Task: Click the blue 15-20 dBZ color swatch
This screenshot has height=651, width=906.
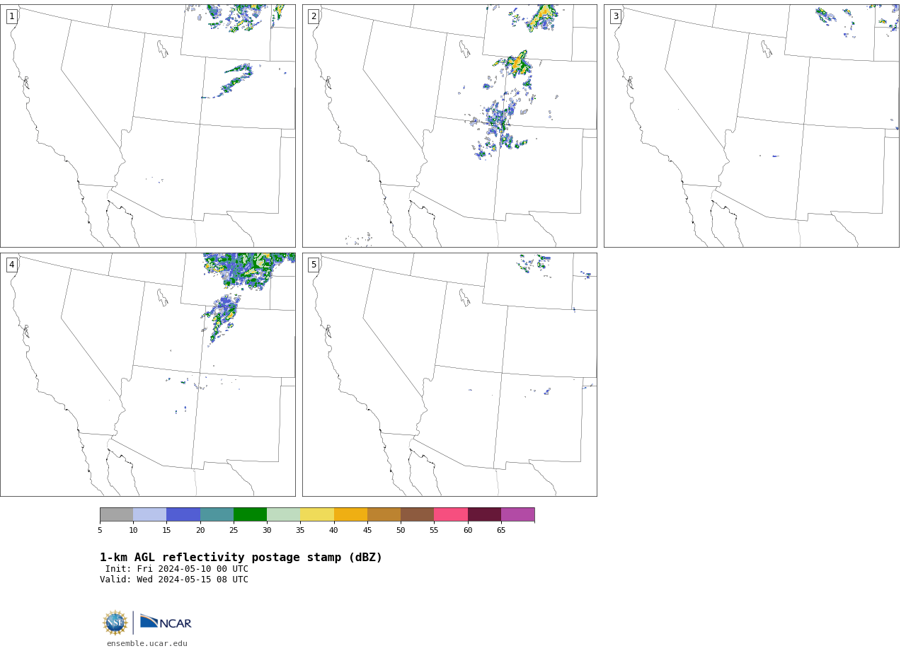Action: tap(183, 514)
